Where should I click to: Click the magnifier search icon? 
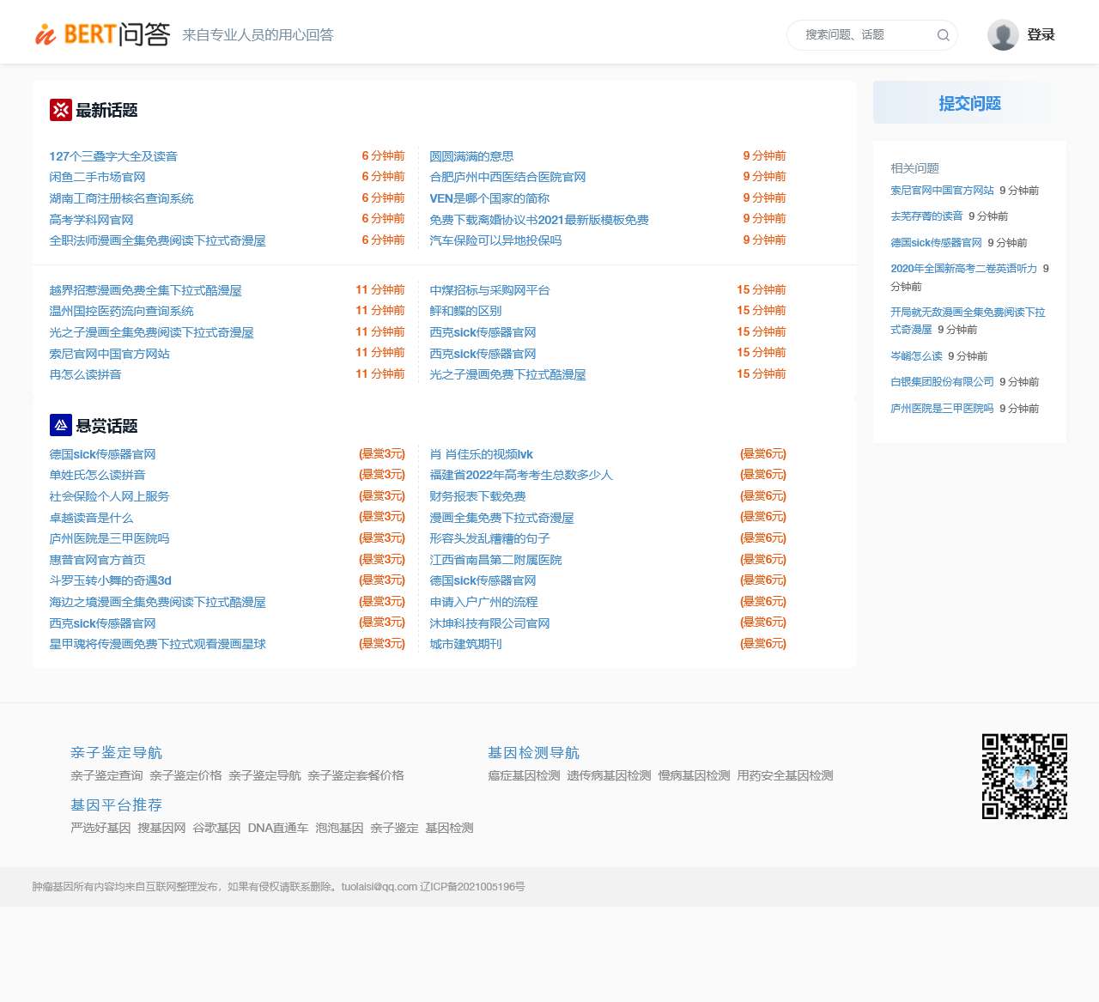pyautogui.click(x=943, y=35)
